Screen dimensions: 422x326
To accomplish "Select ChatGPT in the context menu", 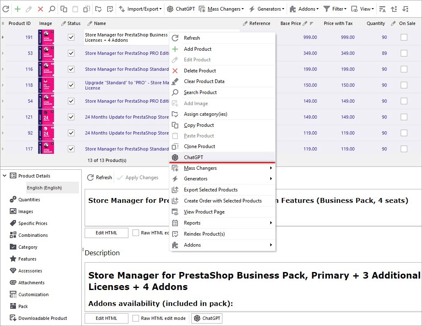I will (222, 157).
